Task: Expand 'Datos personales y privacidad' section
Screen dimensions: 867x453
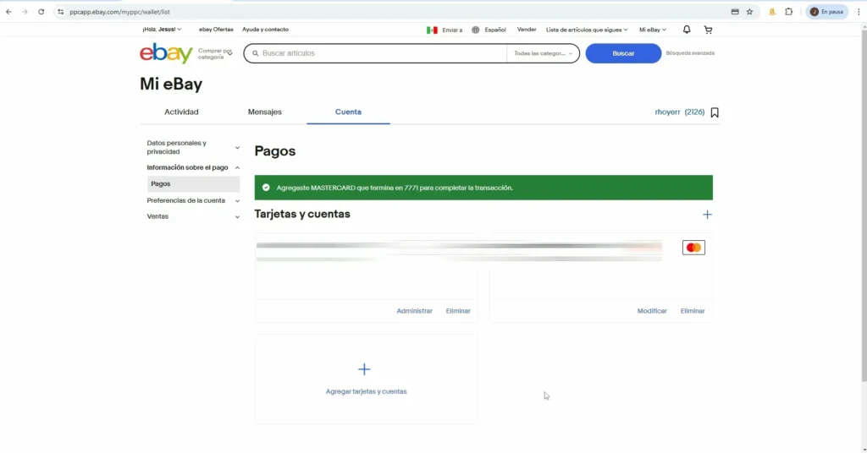Action: 193,147
